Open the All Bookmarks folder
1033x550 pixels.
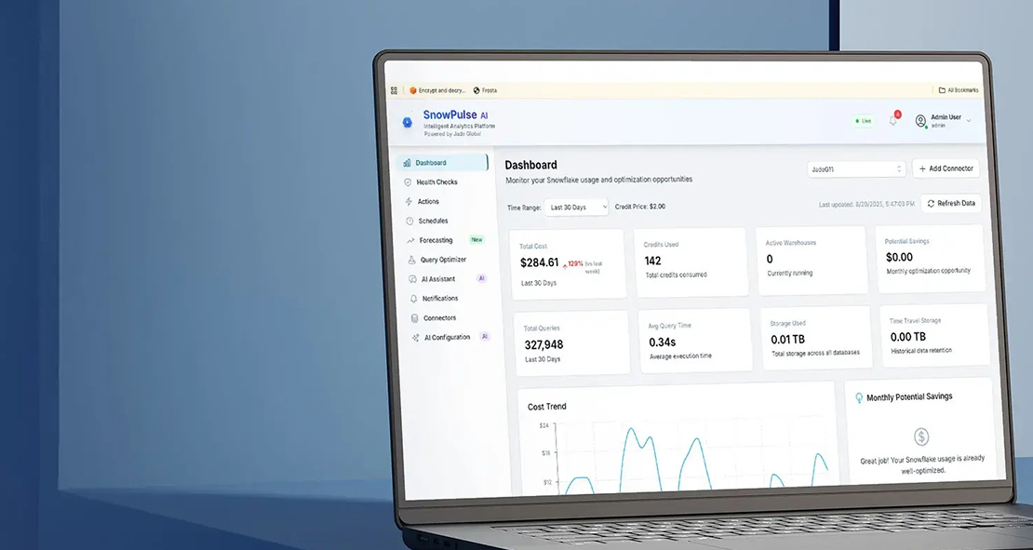[959, 90]
